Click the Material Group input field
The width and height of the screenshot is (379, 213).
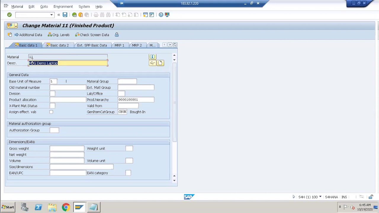(x=127, y=81)
